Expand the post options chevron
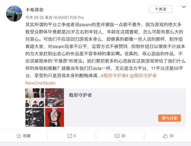Image resolution: width=191 pixels, height=146 pixels. click(x=184, y=7)
